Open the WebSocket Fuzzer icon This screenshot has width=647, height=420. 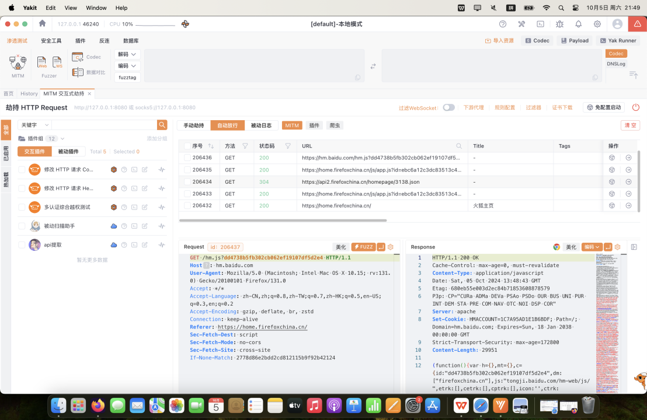[57, 62]
